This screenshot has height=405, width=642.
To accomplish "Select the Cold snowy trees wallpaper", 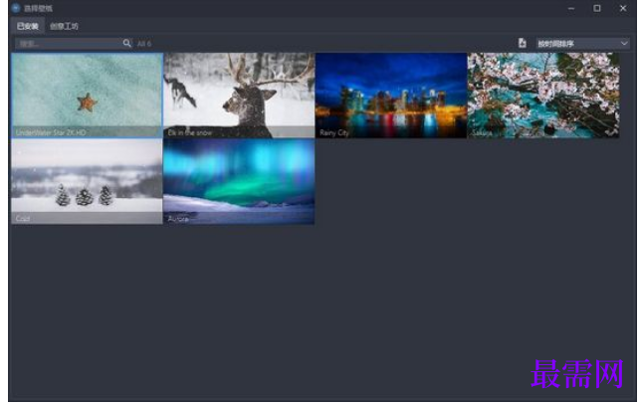I will point(87,181).
